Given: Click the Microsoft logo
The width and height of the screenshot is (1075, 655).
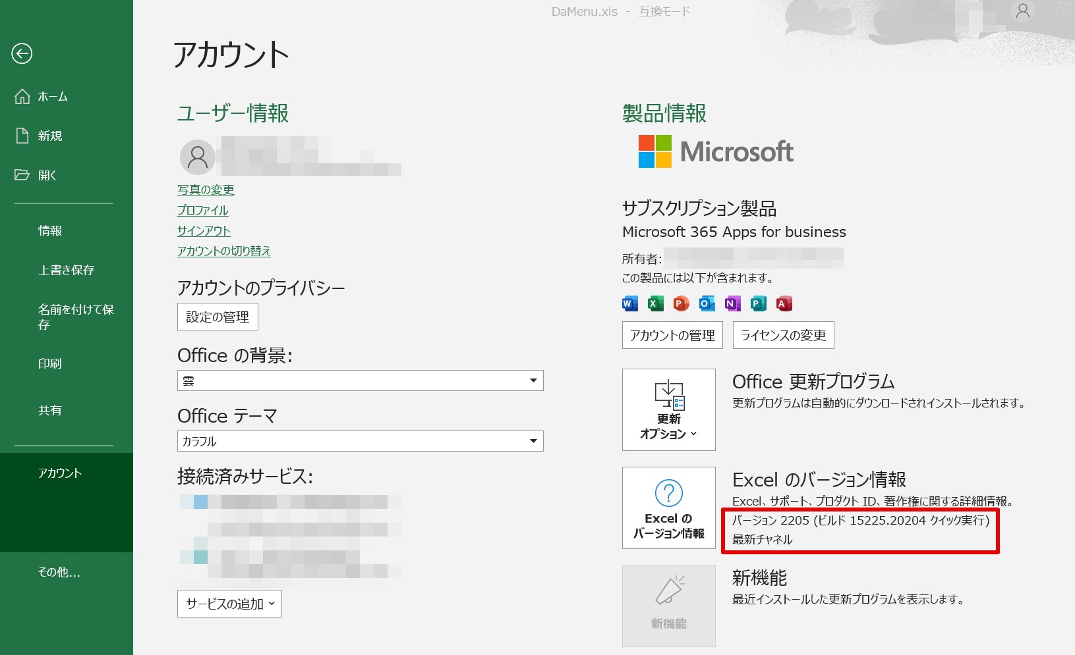Looking at the screenshot, I should coord(716,151).
